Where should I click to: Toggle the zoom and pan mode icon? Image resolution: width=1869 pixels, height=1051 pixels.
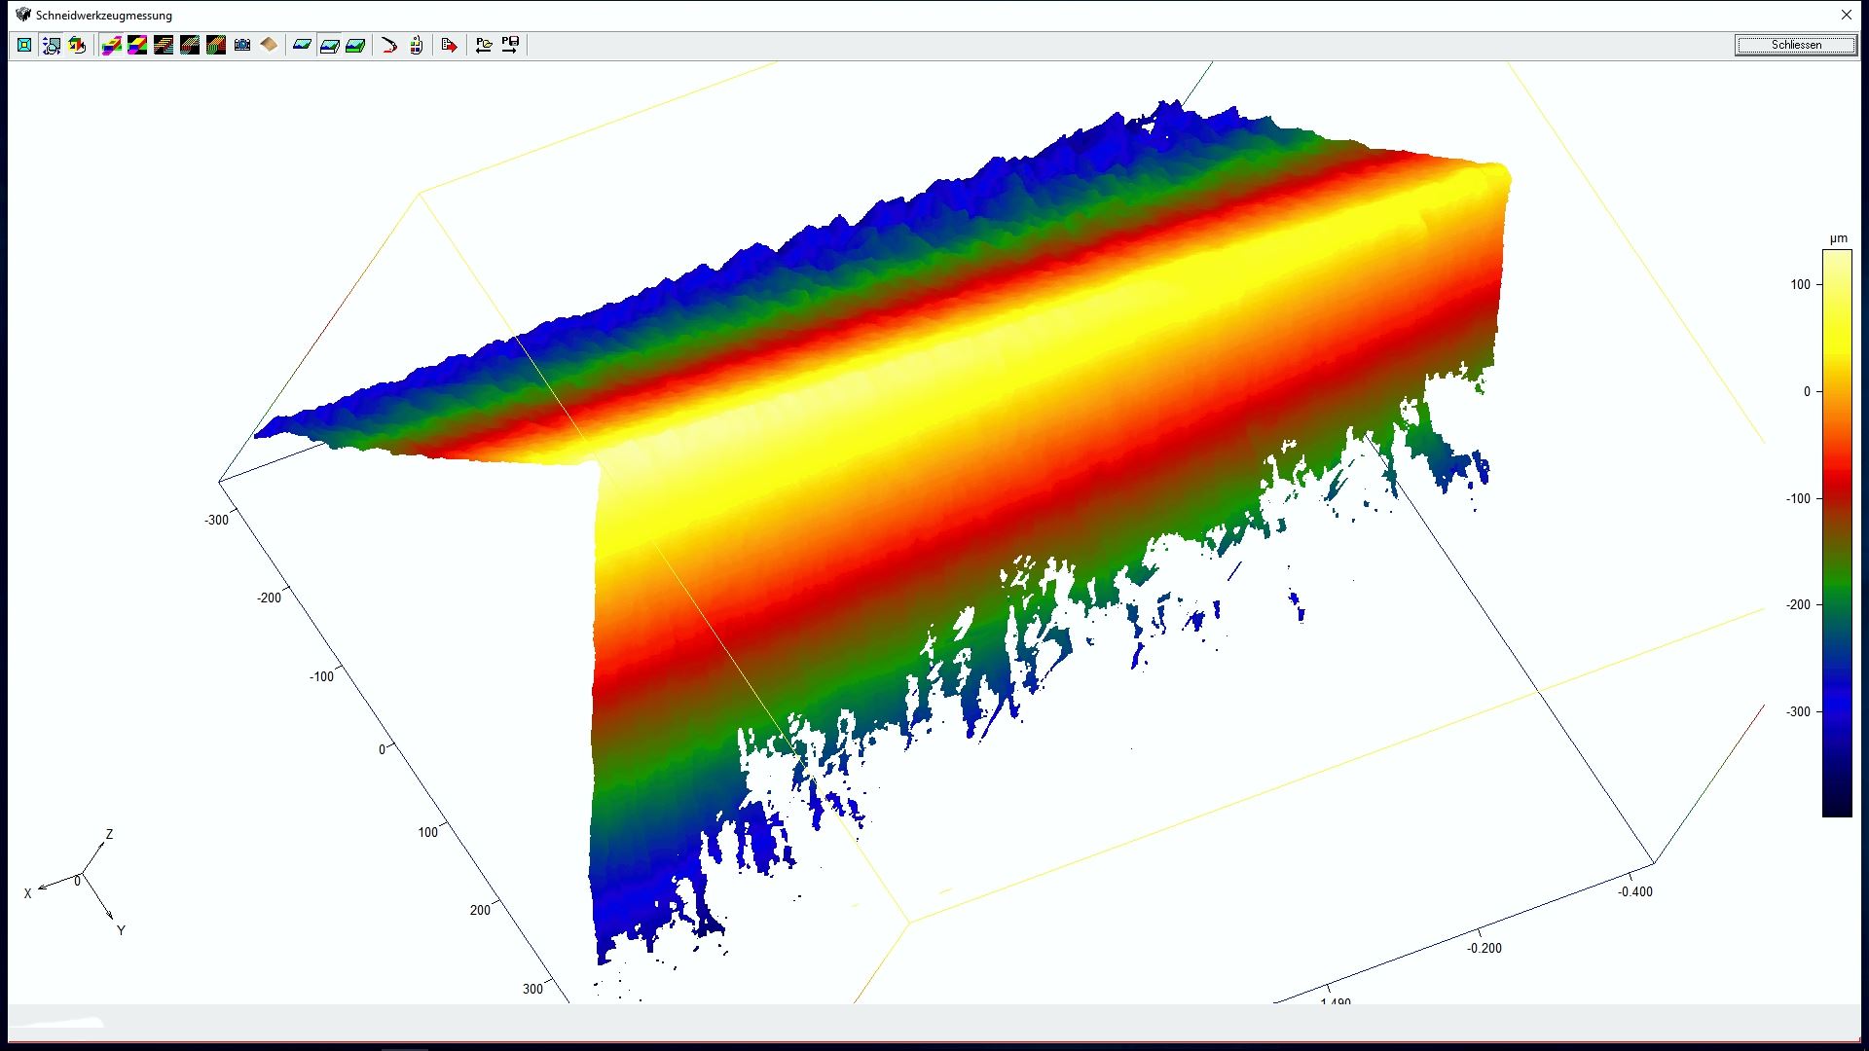tap(52, 45)
